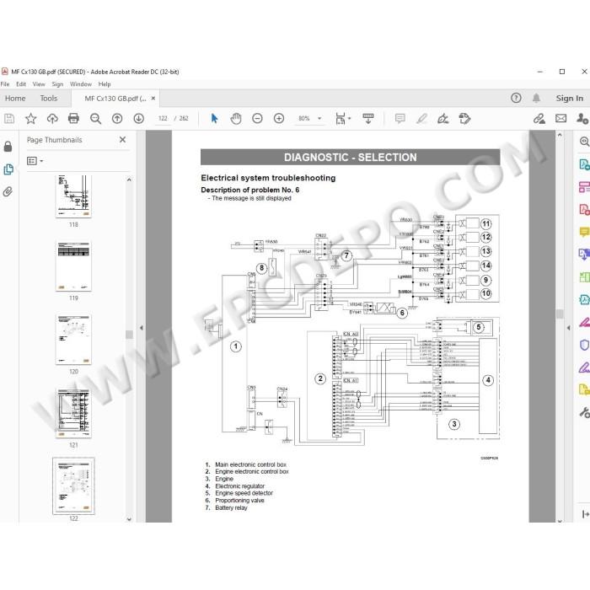Add a sticky note comment
Image resolution: width=590 pixels, height=590 pixels.
400,119
